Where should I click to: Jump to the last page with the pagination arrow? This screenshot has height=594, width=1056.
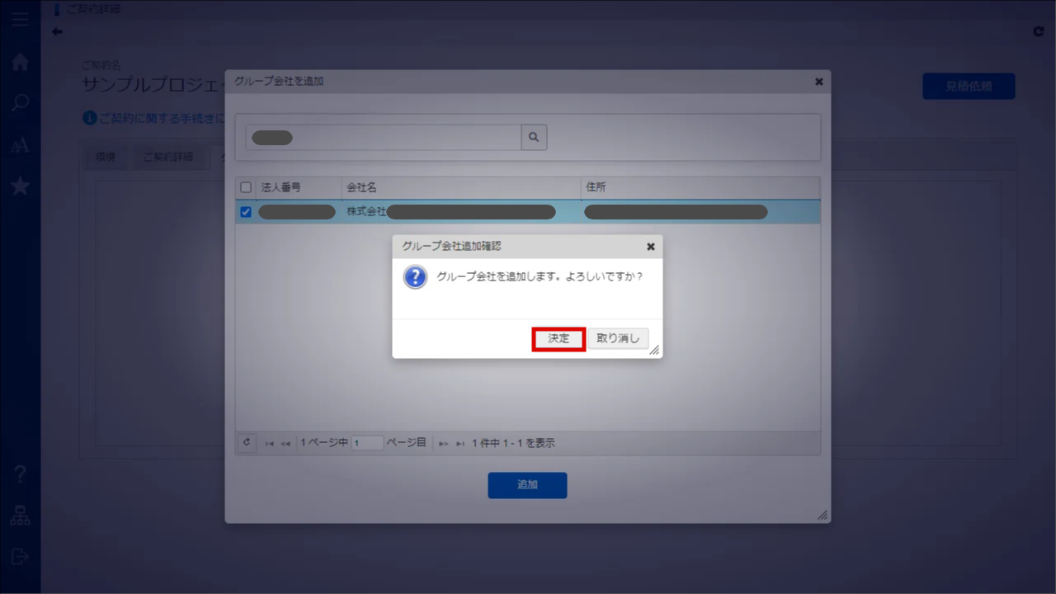coord(460,443)
